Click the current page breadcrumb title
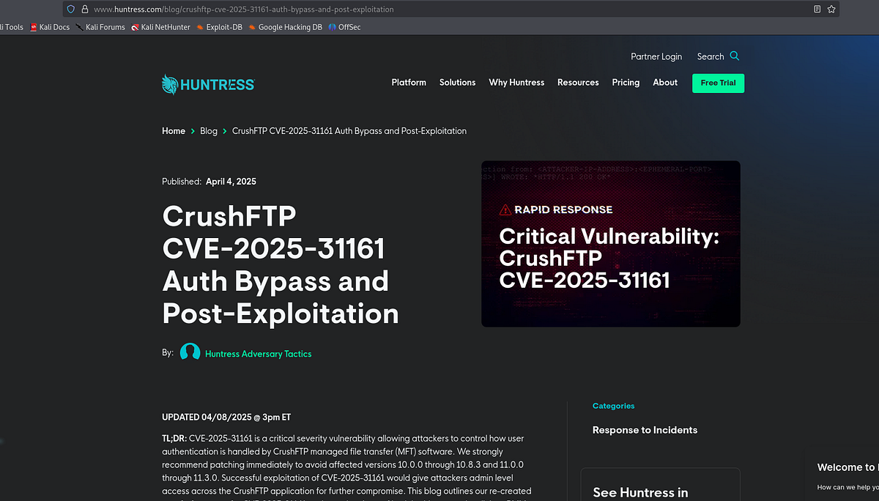Viewport: 879px width, 501px height. pos(349,131)
